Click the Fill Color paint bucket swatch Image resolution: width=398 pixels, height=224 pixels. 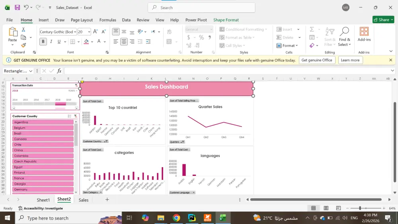click(x=86, y=41)
